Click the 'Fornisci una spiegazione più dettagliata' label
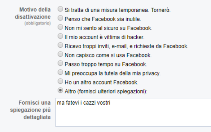 [x=30, y=110]
